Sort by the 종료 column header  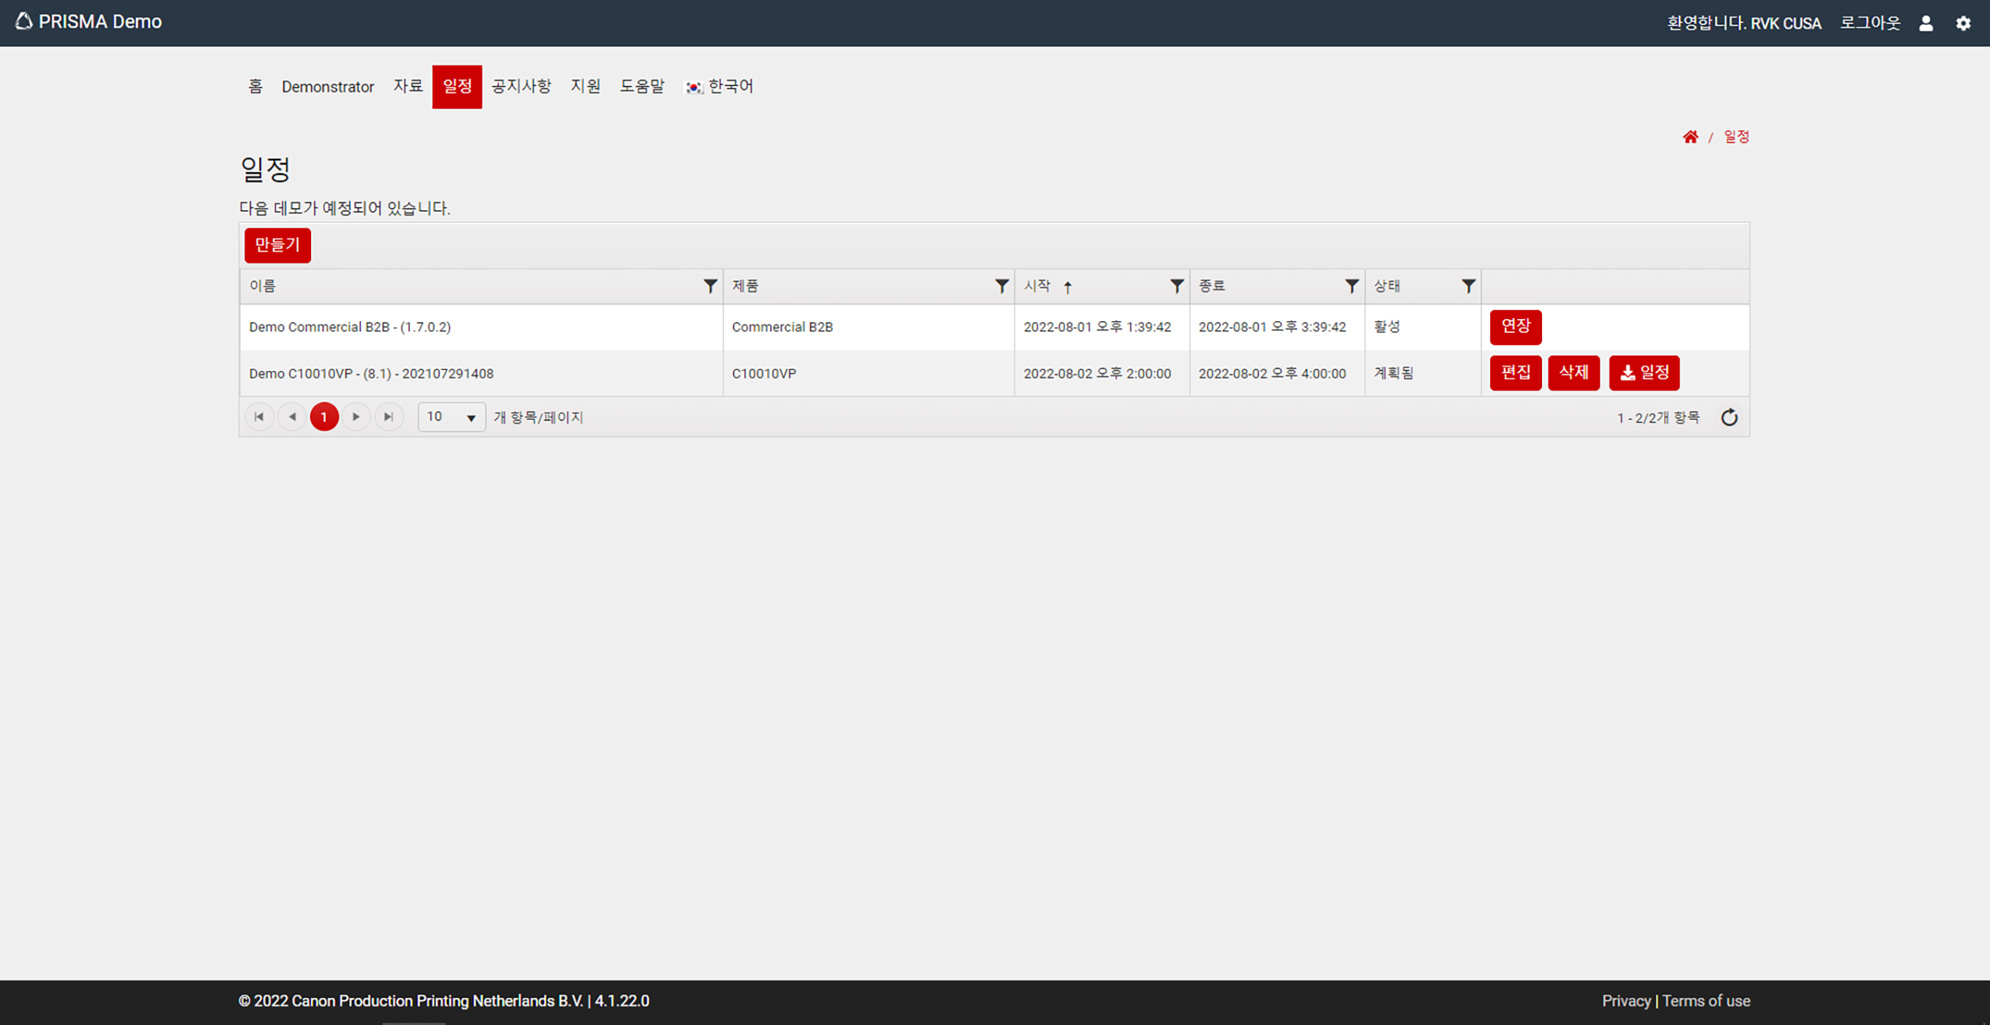[x=1211, y=286]
